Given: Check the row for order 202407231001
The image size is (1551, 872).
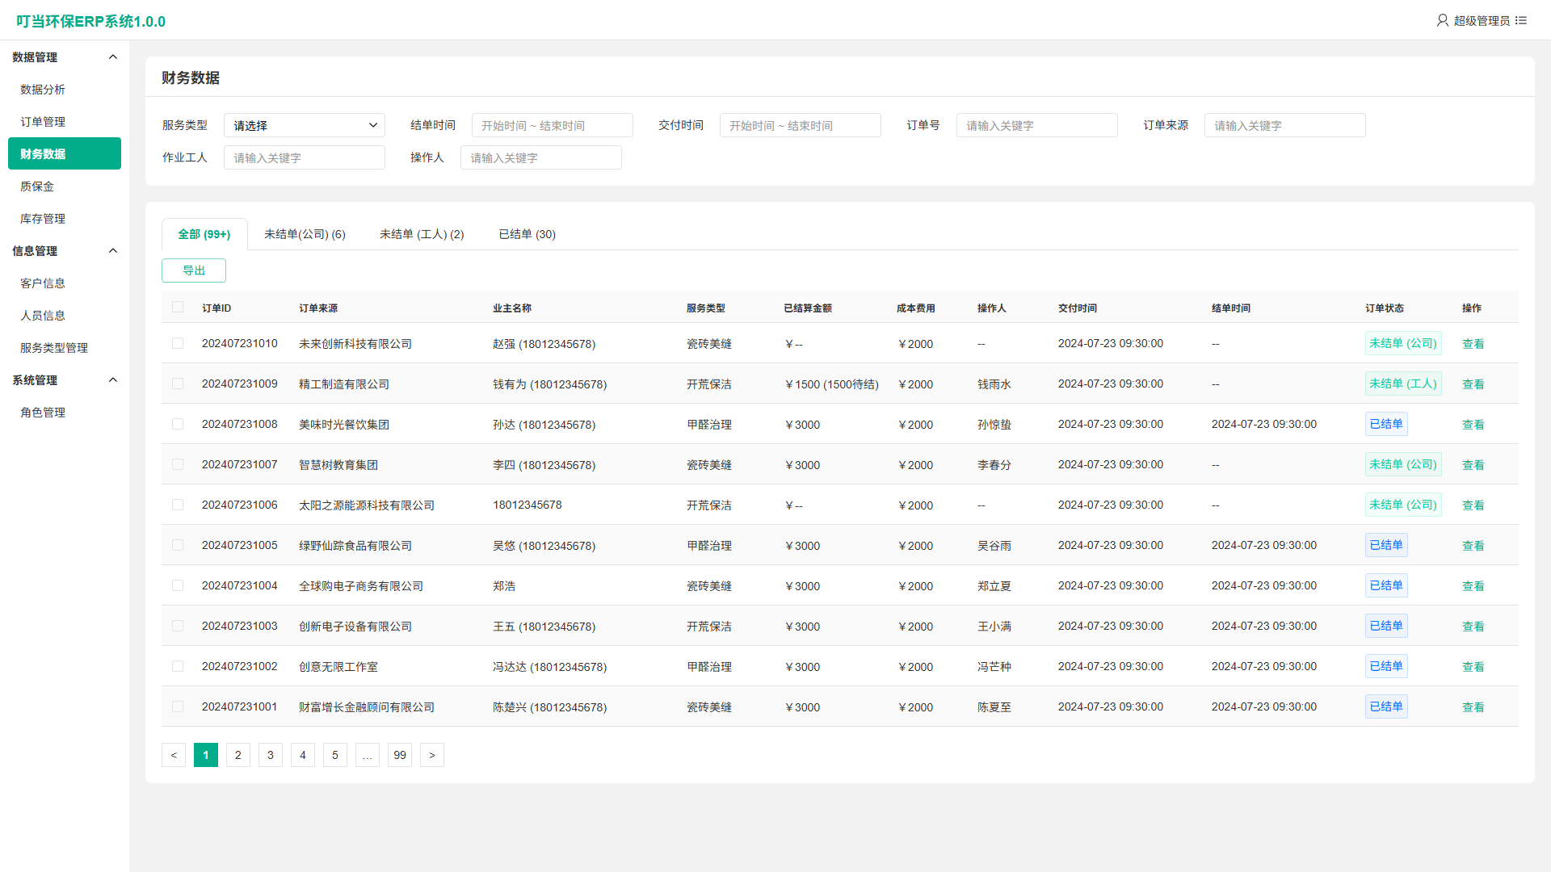Looking at the screenshot, I should point(178,706).
